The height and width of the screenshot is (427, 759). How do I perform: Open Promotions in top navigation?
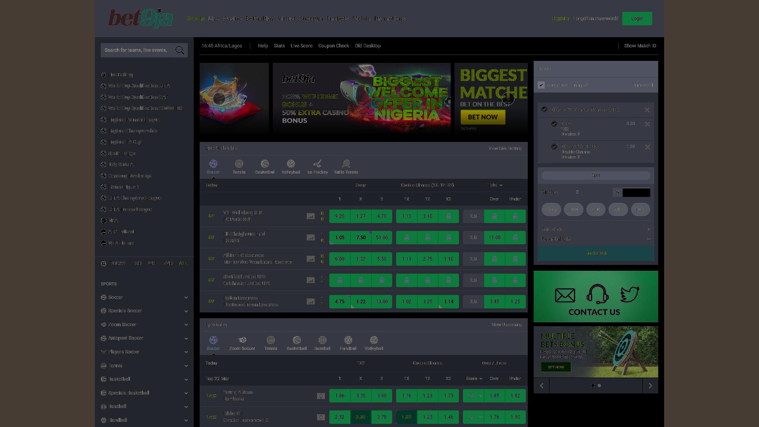click(390, 19)
